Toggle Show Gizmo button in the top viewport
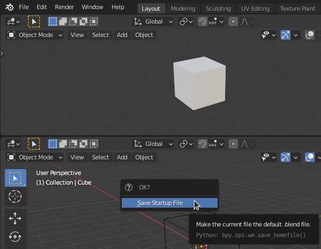Image resolution: width=321 pixels, height=249 pixels. (x=285, y=35)
